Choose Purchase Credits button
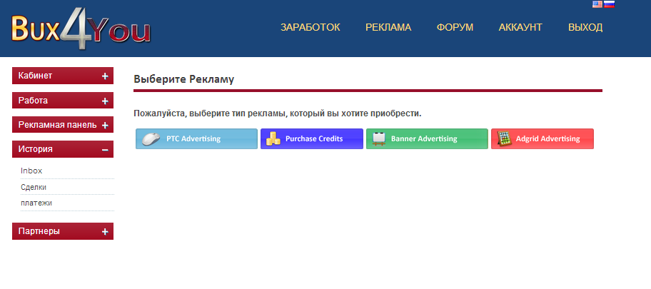This screenshot has width=651, height=289. 312,138
